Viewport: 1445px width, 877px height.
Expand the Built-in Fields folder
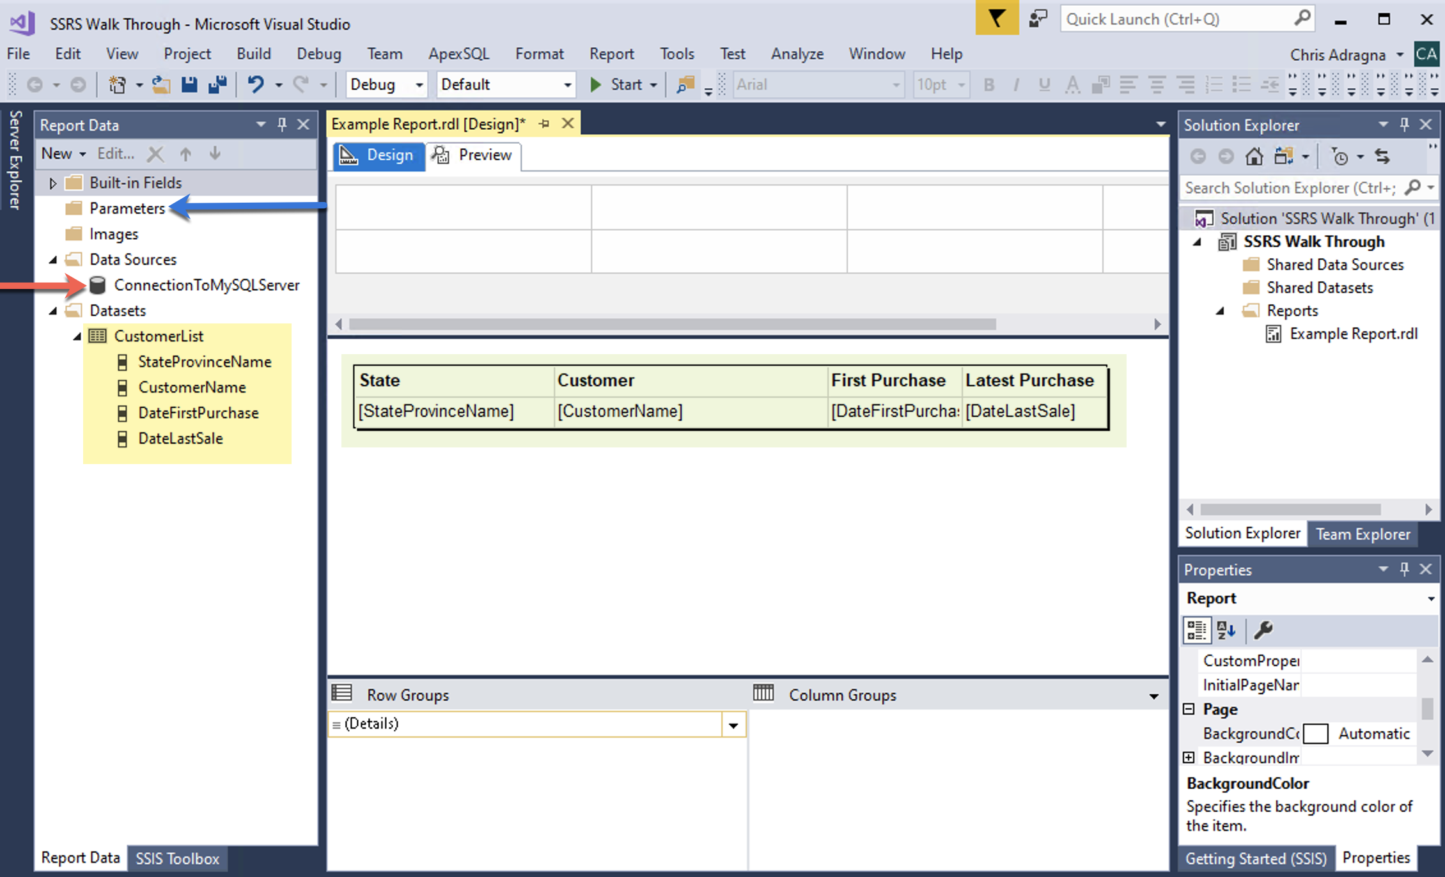(53, 183)
